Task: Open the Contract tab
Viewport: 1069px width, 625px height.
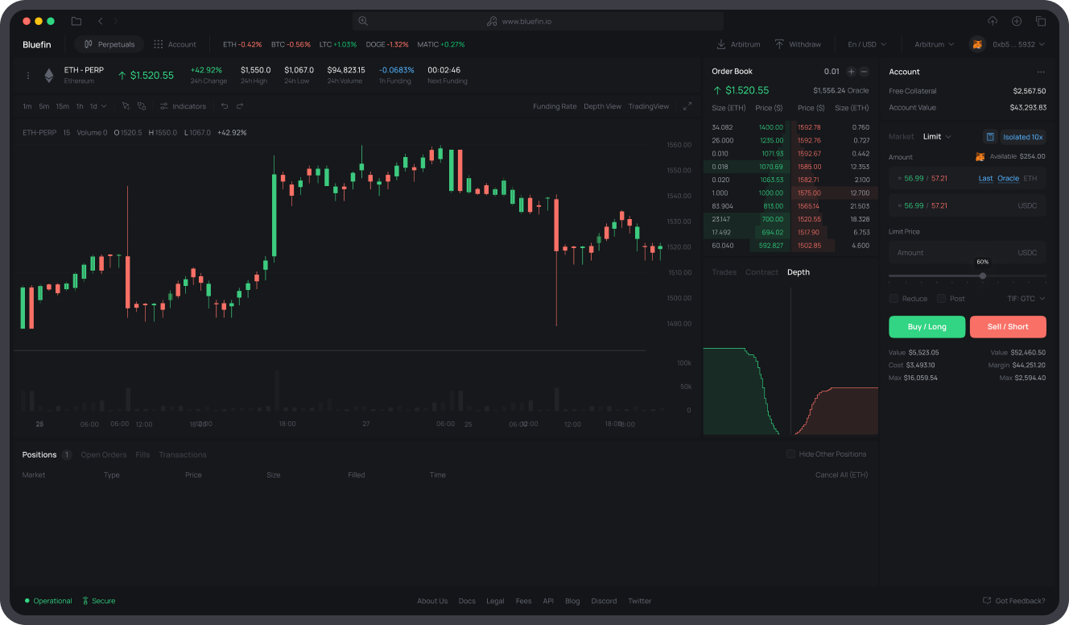Action: pos(762,272)
